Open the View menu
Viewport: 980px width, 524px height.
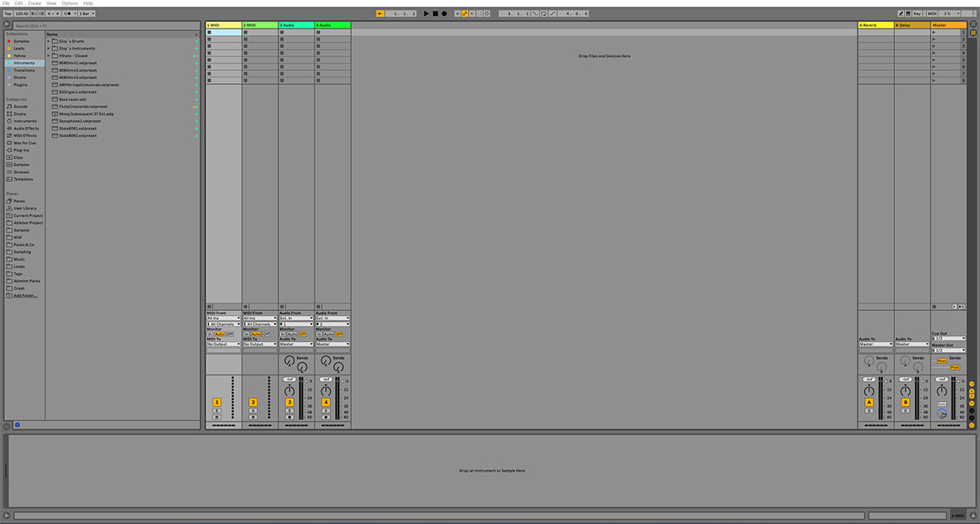coord(51,3)
